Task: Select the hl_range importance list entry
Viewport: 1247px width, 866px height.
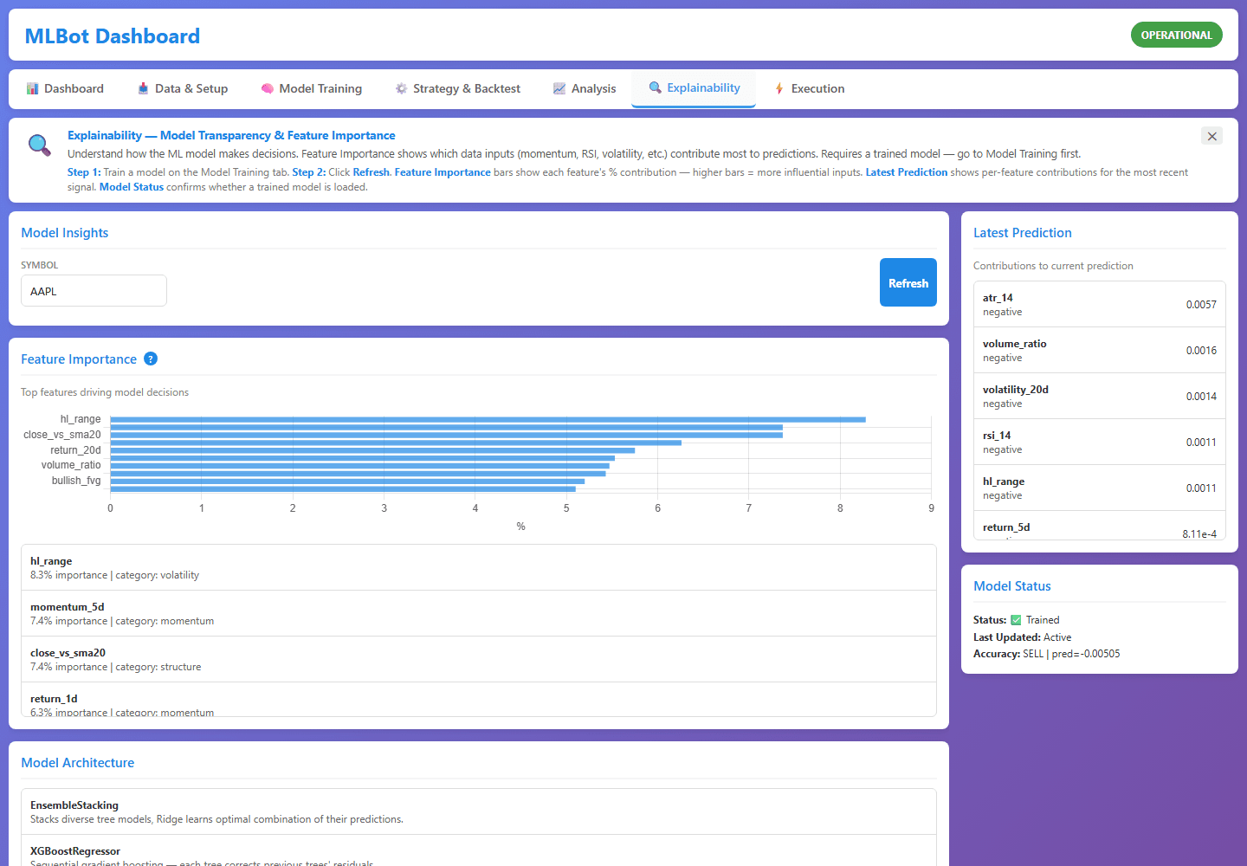Action: click(x=479, y=567)
